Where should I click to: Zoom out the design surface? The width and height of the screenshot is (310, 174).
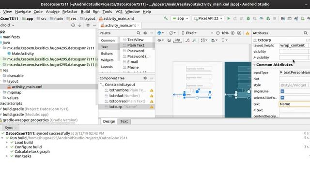pyautogui.click(x=218, y=33)
